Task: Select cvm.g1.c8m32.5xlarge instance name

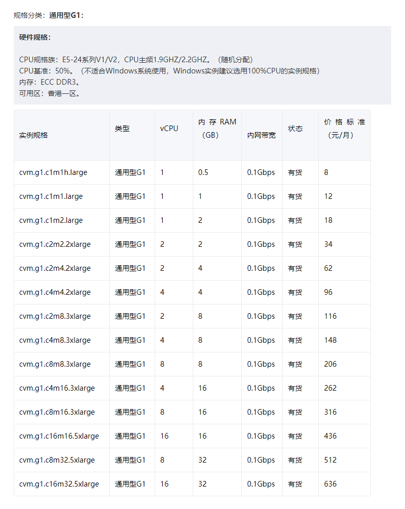Action: 57,461
